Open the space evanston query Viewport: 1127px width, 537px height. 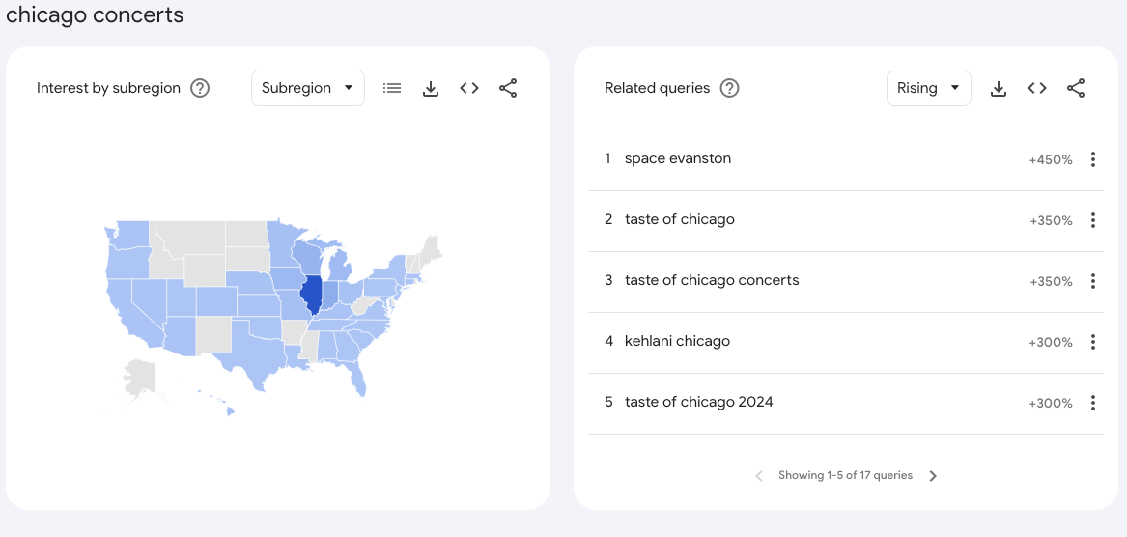(x=678, y=158)
